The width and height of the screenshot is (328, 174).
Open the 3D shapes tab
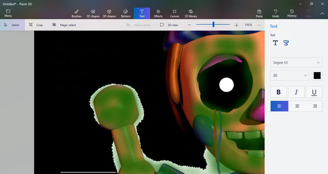(109, 13)
